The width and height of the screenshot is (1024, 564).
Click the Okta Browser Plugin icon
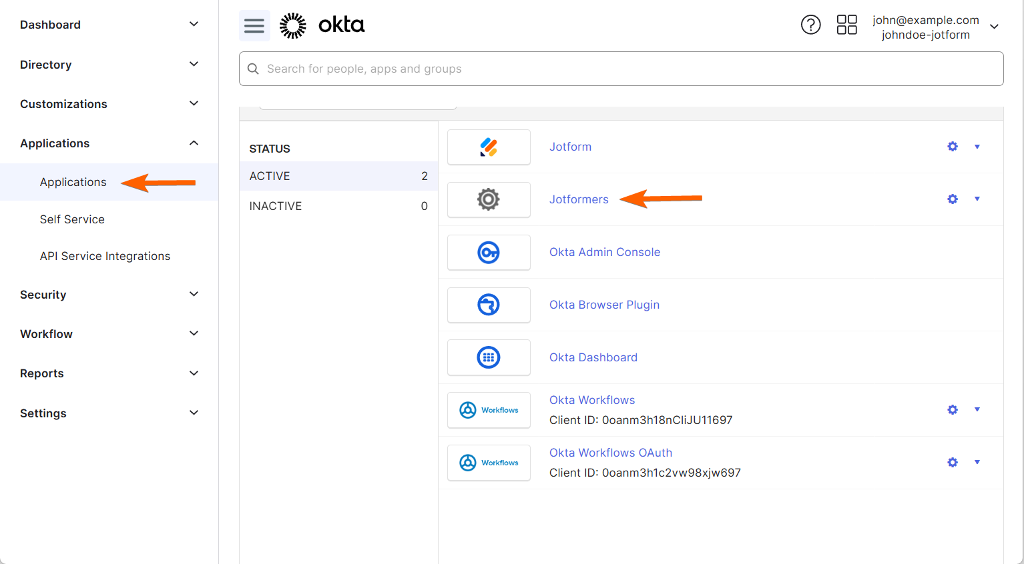[x=489, y=305]
